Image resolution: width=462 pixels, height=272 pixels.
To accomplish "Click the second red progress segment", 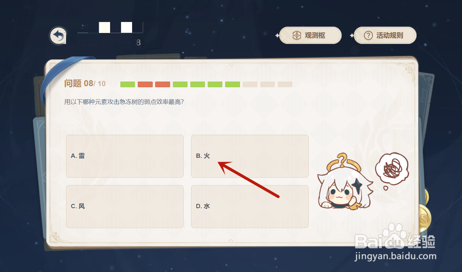I will pyautogui.click(x=163, y=84).
